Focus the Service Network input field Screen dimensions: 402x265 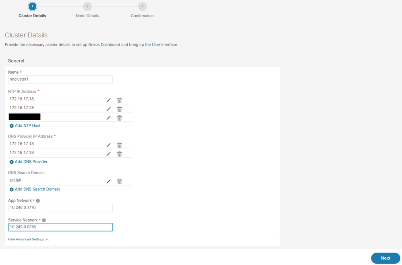[x=60, y=227]
